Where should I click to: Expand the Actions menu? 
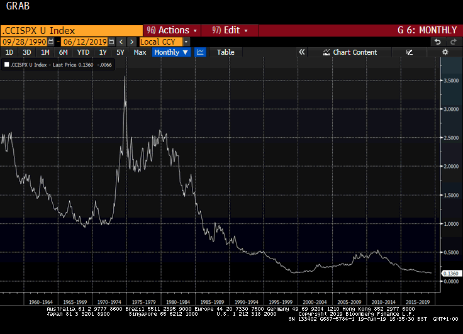click(172, 30)
